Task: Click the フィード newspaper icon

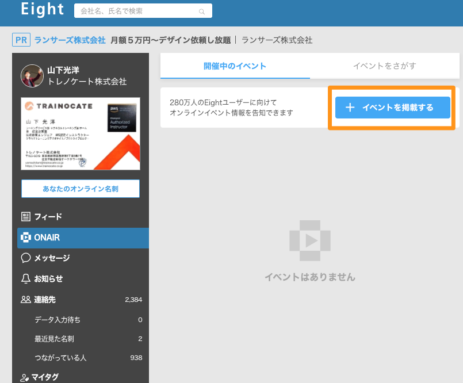Action: coord(26,216)
